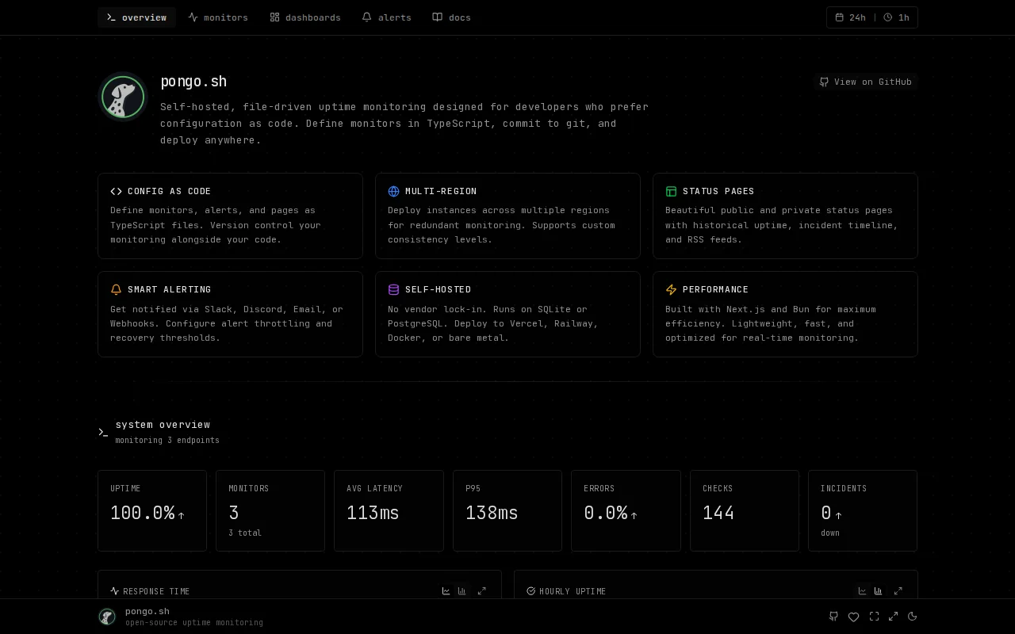This screenshot has width=1015, height=634.
Task: Click the footer heart icon
Action: [x=853, y=617]
